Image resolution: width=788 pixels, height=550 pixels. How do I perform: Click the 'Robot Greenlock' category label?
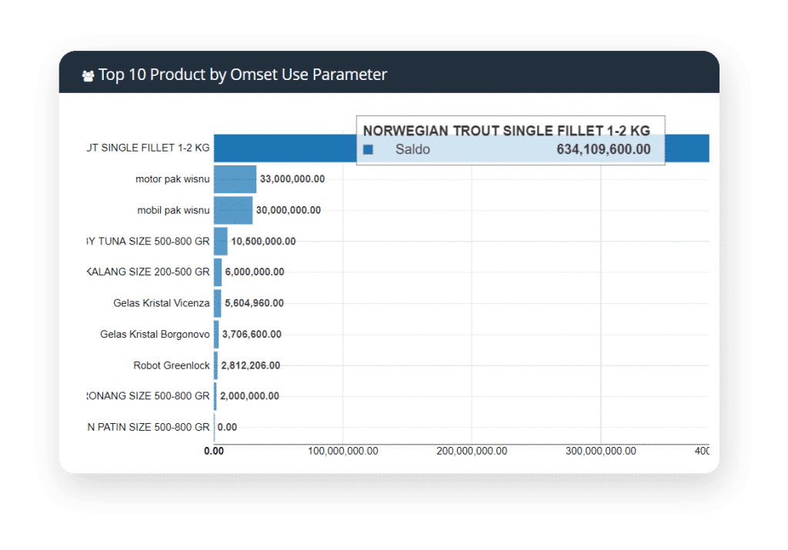pos(171,365)
